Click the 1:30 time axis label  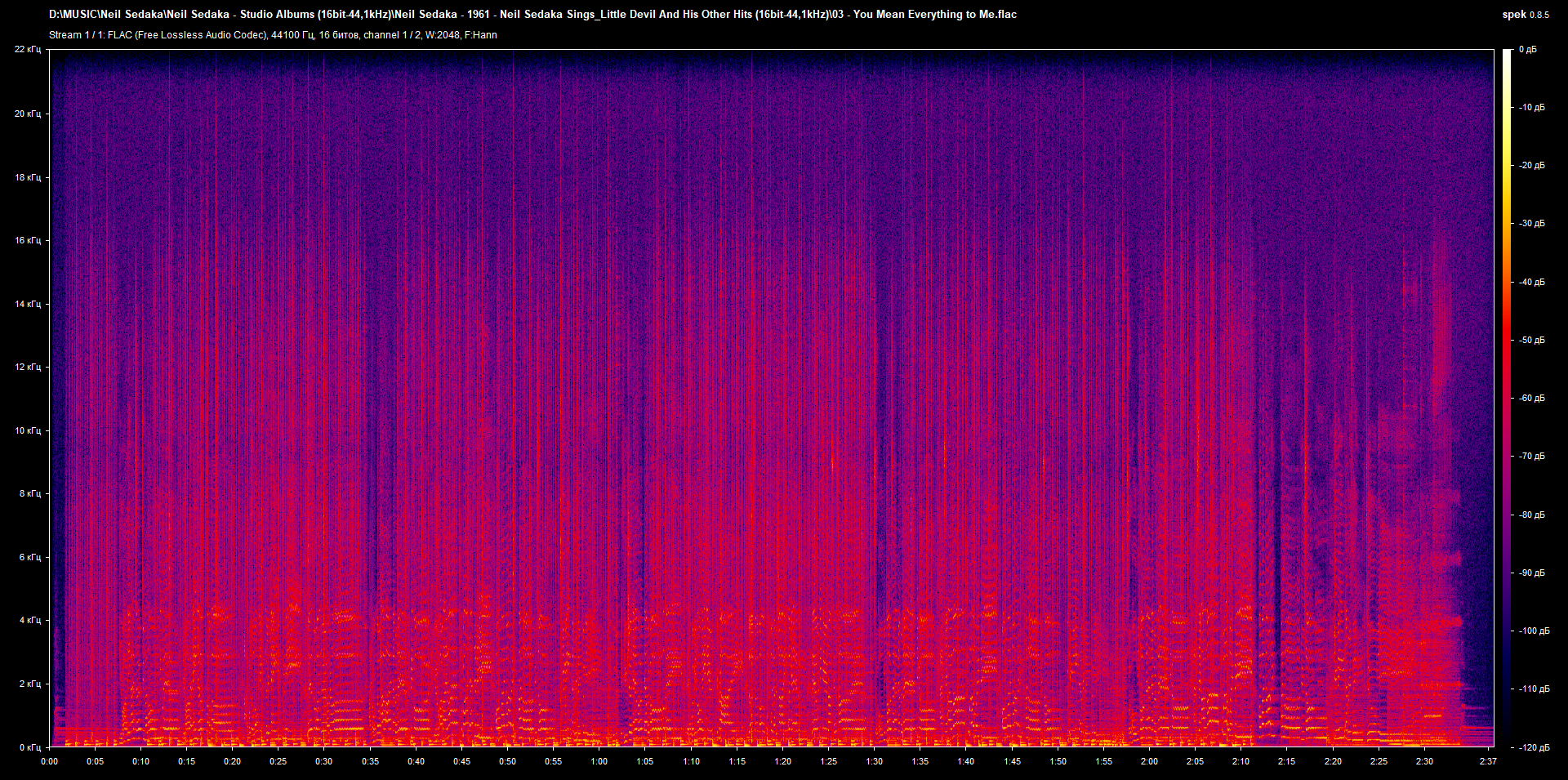tap(875, 761)
